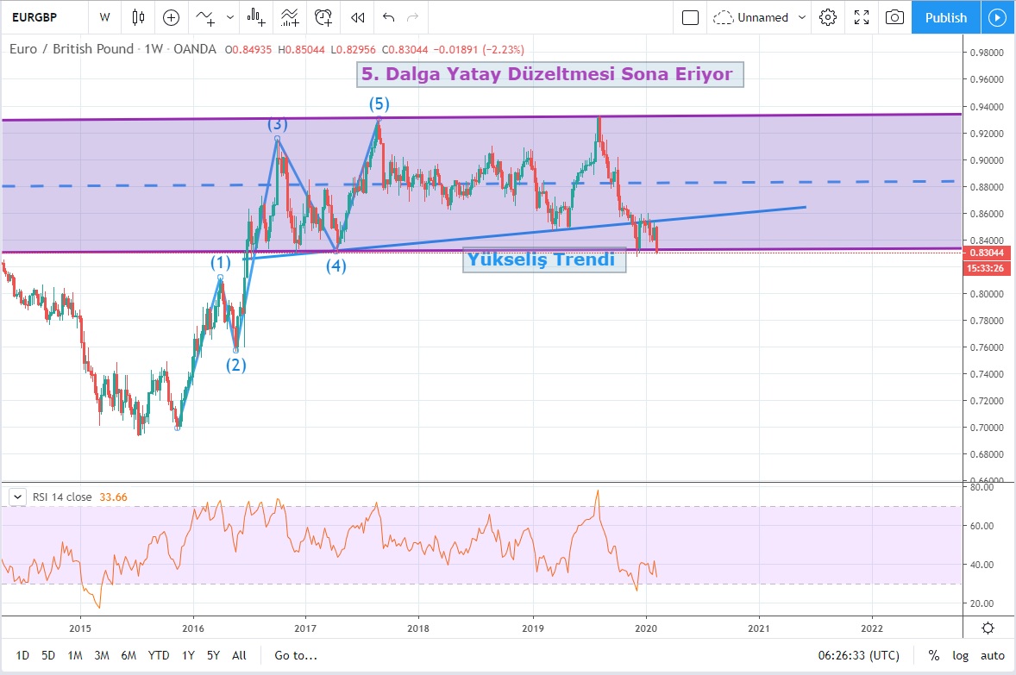The height and width of the screenshot is (675, 1016).
Task: Select the 5Y time range
Action: [x=213, y=655]
